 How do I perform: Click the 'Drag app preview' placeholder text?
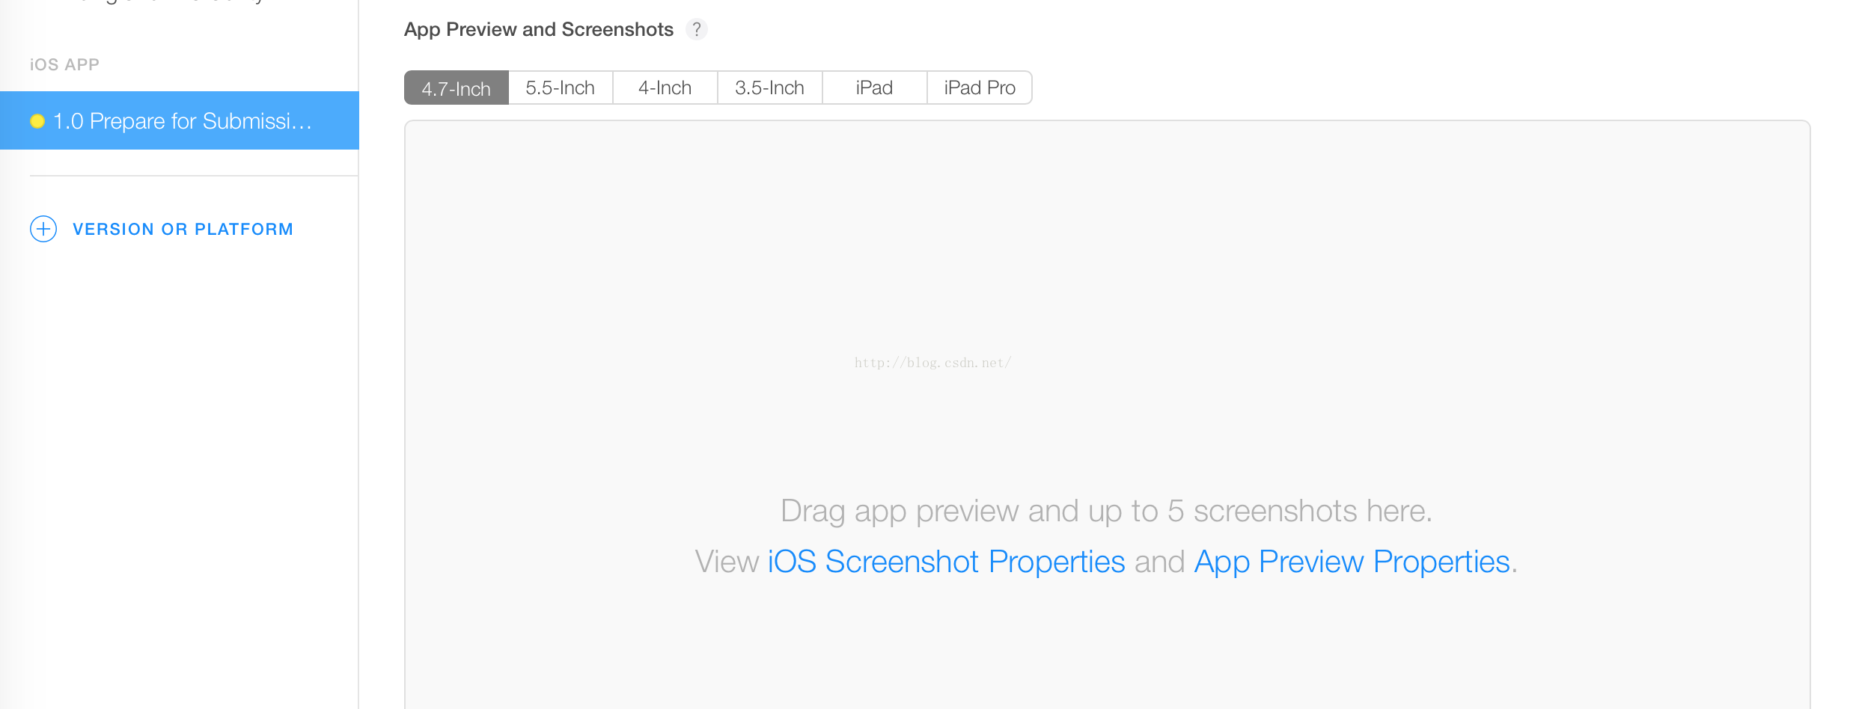pyautogui.click(x=1106, y=511)
